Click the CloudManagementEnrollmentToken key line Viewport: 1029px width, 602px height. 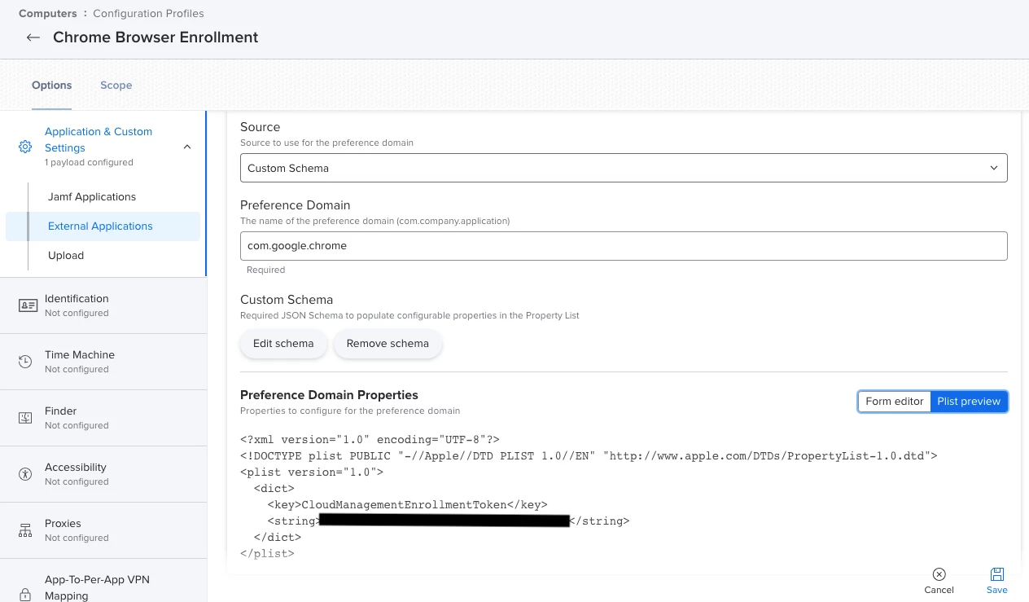click(407, 504)
